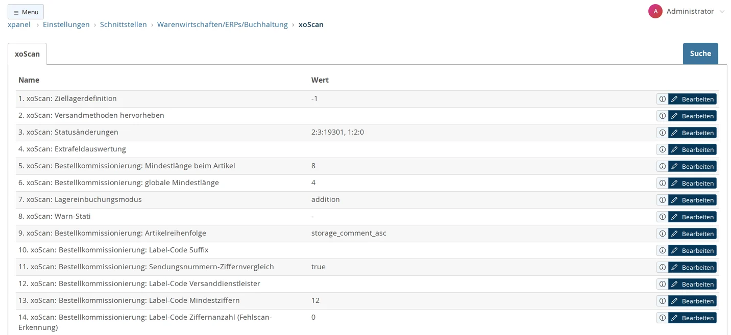
Task: Select value storage_comment_asc
Action: click(349, 233)
